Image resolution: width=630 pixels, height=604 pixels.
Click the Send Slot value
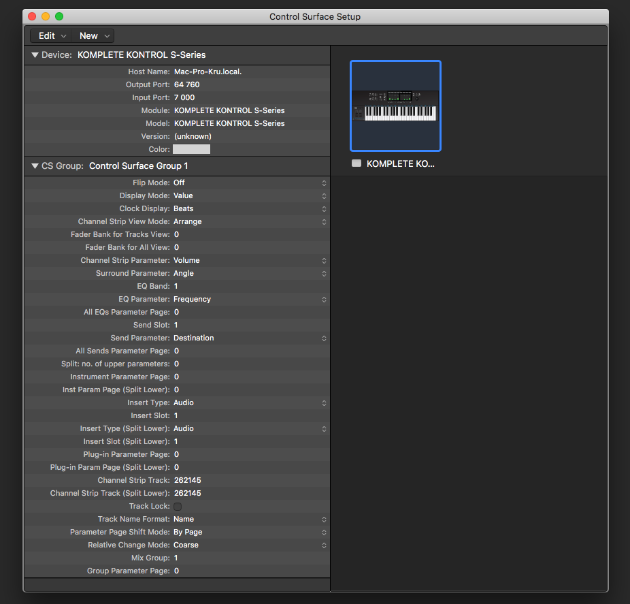pos(176,325)
